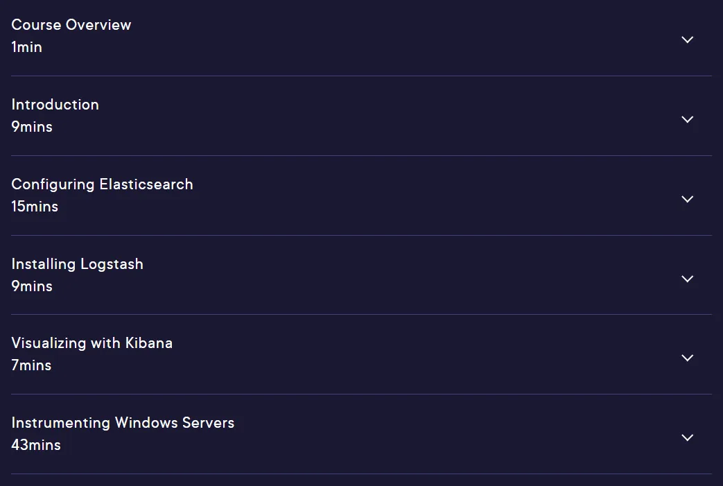Expand the Introduction section chevron
723x486 pixels.
click(x=687, y=119)
